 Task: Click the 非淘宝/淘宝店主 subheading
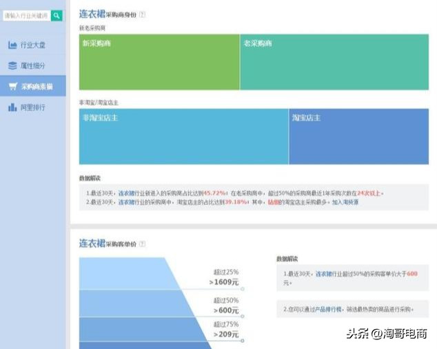pos(99,103)
